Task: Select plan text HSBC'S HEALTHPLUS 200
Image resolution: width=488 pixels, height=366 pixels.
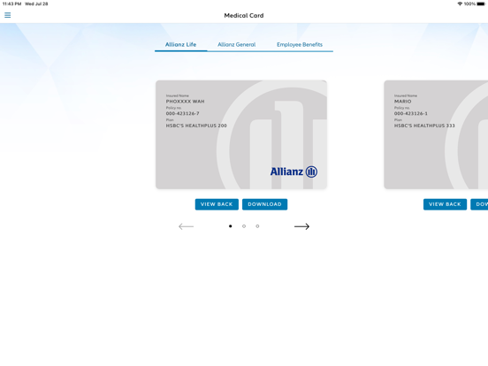Action: (x=196, y=126)
